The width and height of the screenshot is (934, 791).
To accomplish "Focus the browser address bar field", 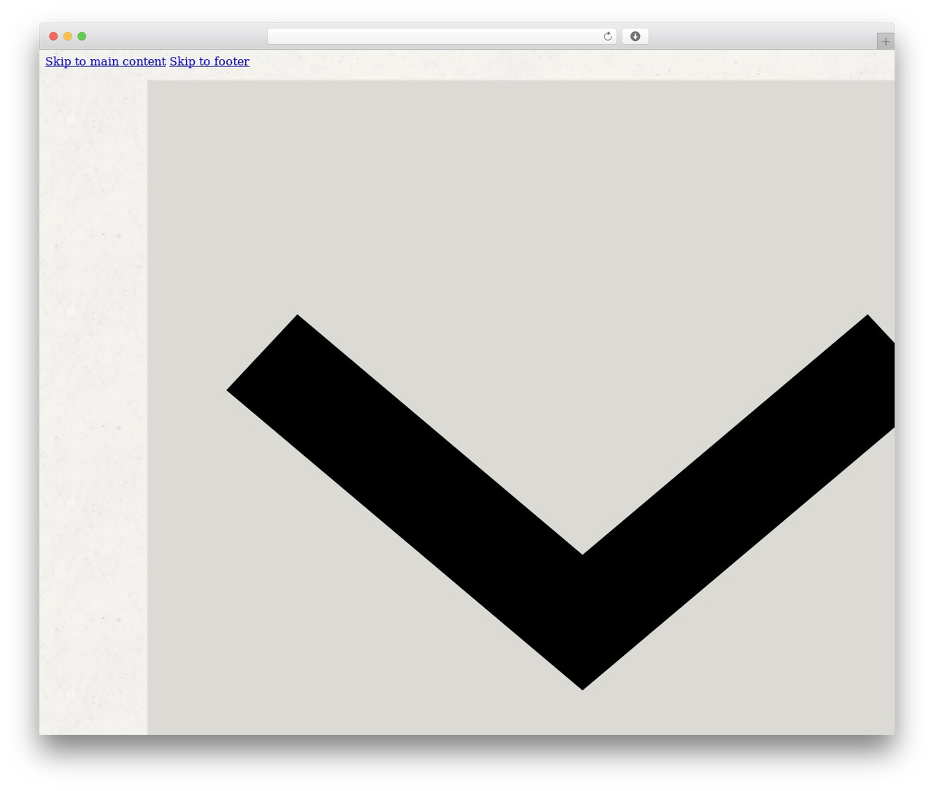I will tap(441, 36).
